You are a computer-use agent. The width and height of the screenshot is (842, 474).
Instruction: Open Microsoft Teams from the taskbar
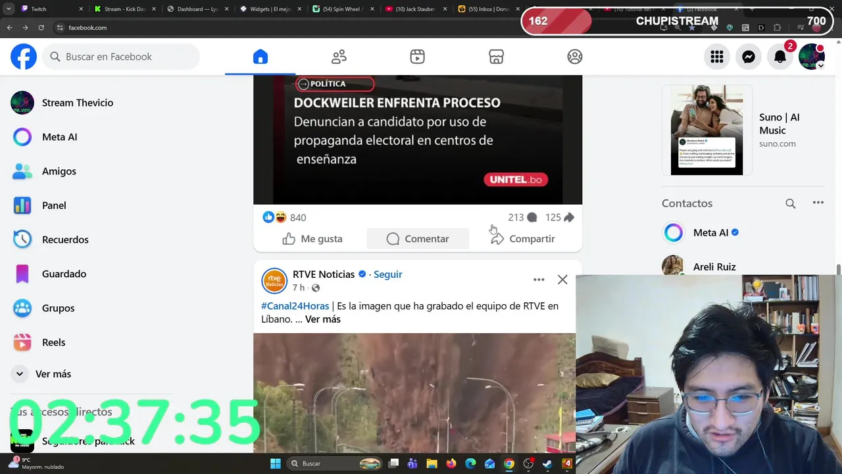tap(412, 463)
